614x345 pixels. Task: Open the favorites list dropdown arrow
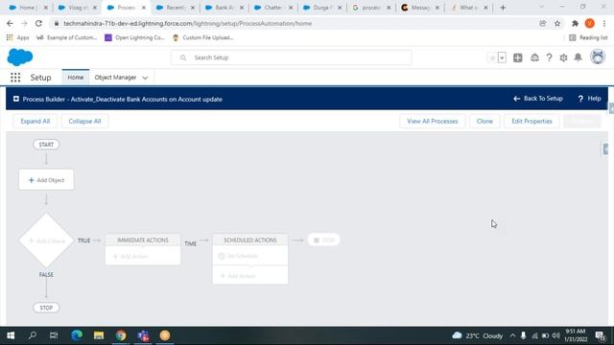point(502,57)
